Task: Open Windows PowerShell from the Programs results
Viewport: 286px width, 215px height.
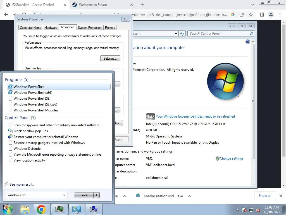Action: [x=59, y=87]
